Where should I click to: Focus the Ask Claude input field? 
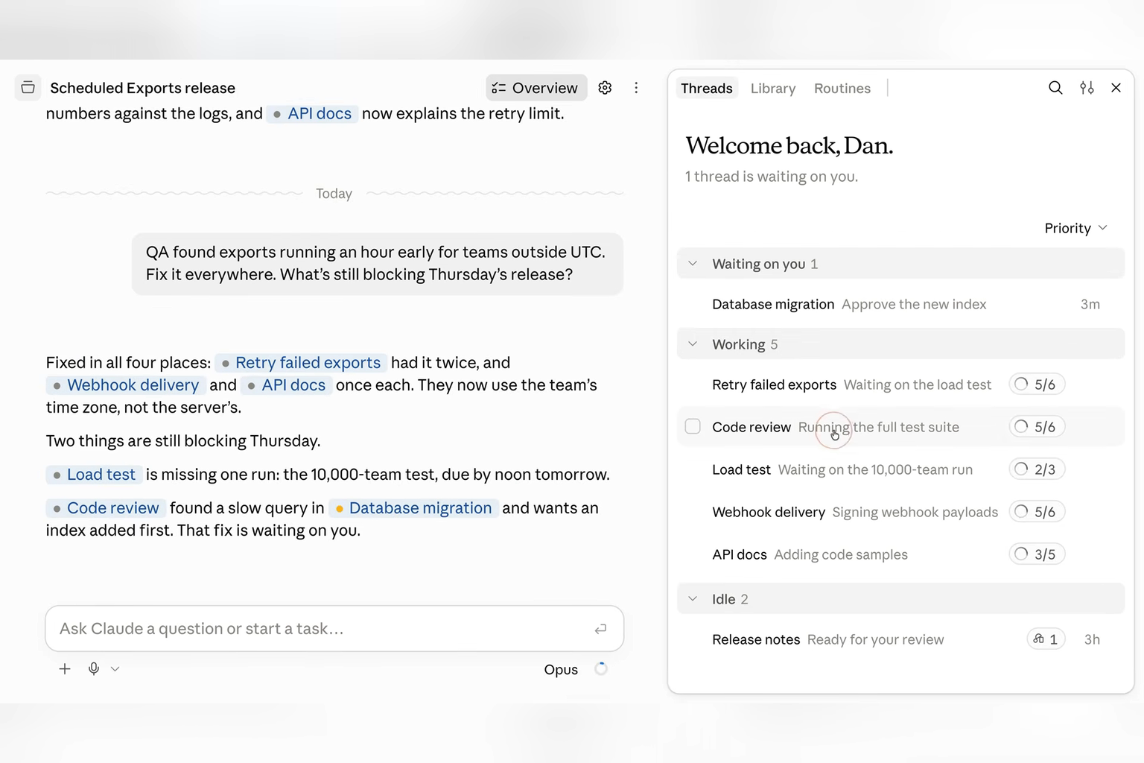(x=334, y=629)
